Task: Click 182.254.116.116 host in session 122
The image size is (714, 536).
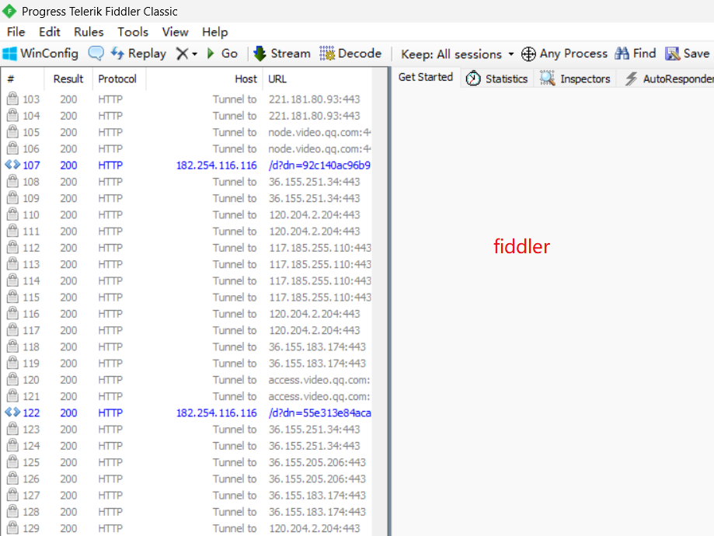Action: pyautogui.click(x=217, y=413)
